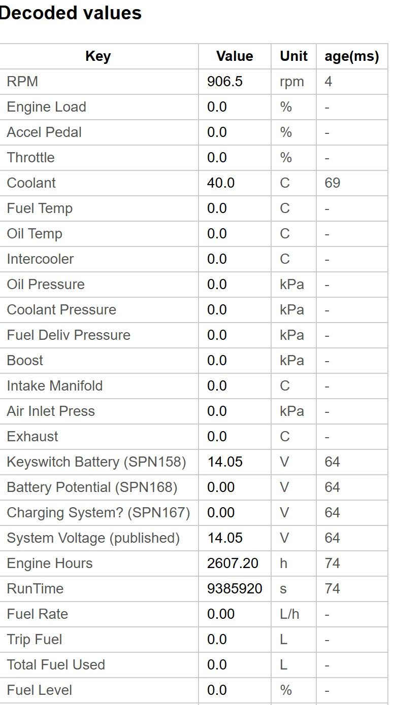Click the Unit column header

point(293,56)
